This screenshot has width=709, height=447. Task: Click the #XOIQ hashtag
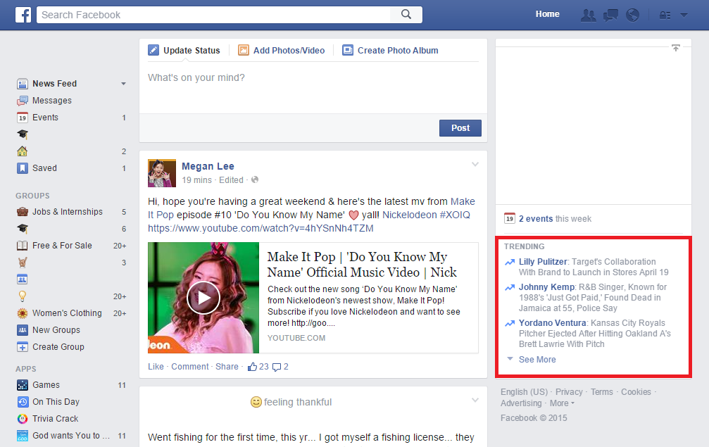click(x=454, y=215)
